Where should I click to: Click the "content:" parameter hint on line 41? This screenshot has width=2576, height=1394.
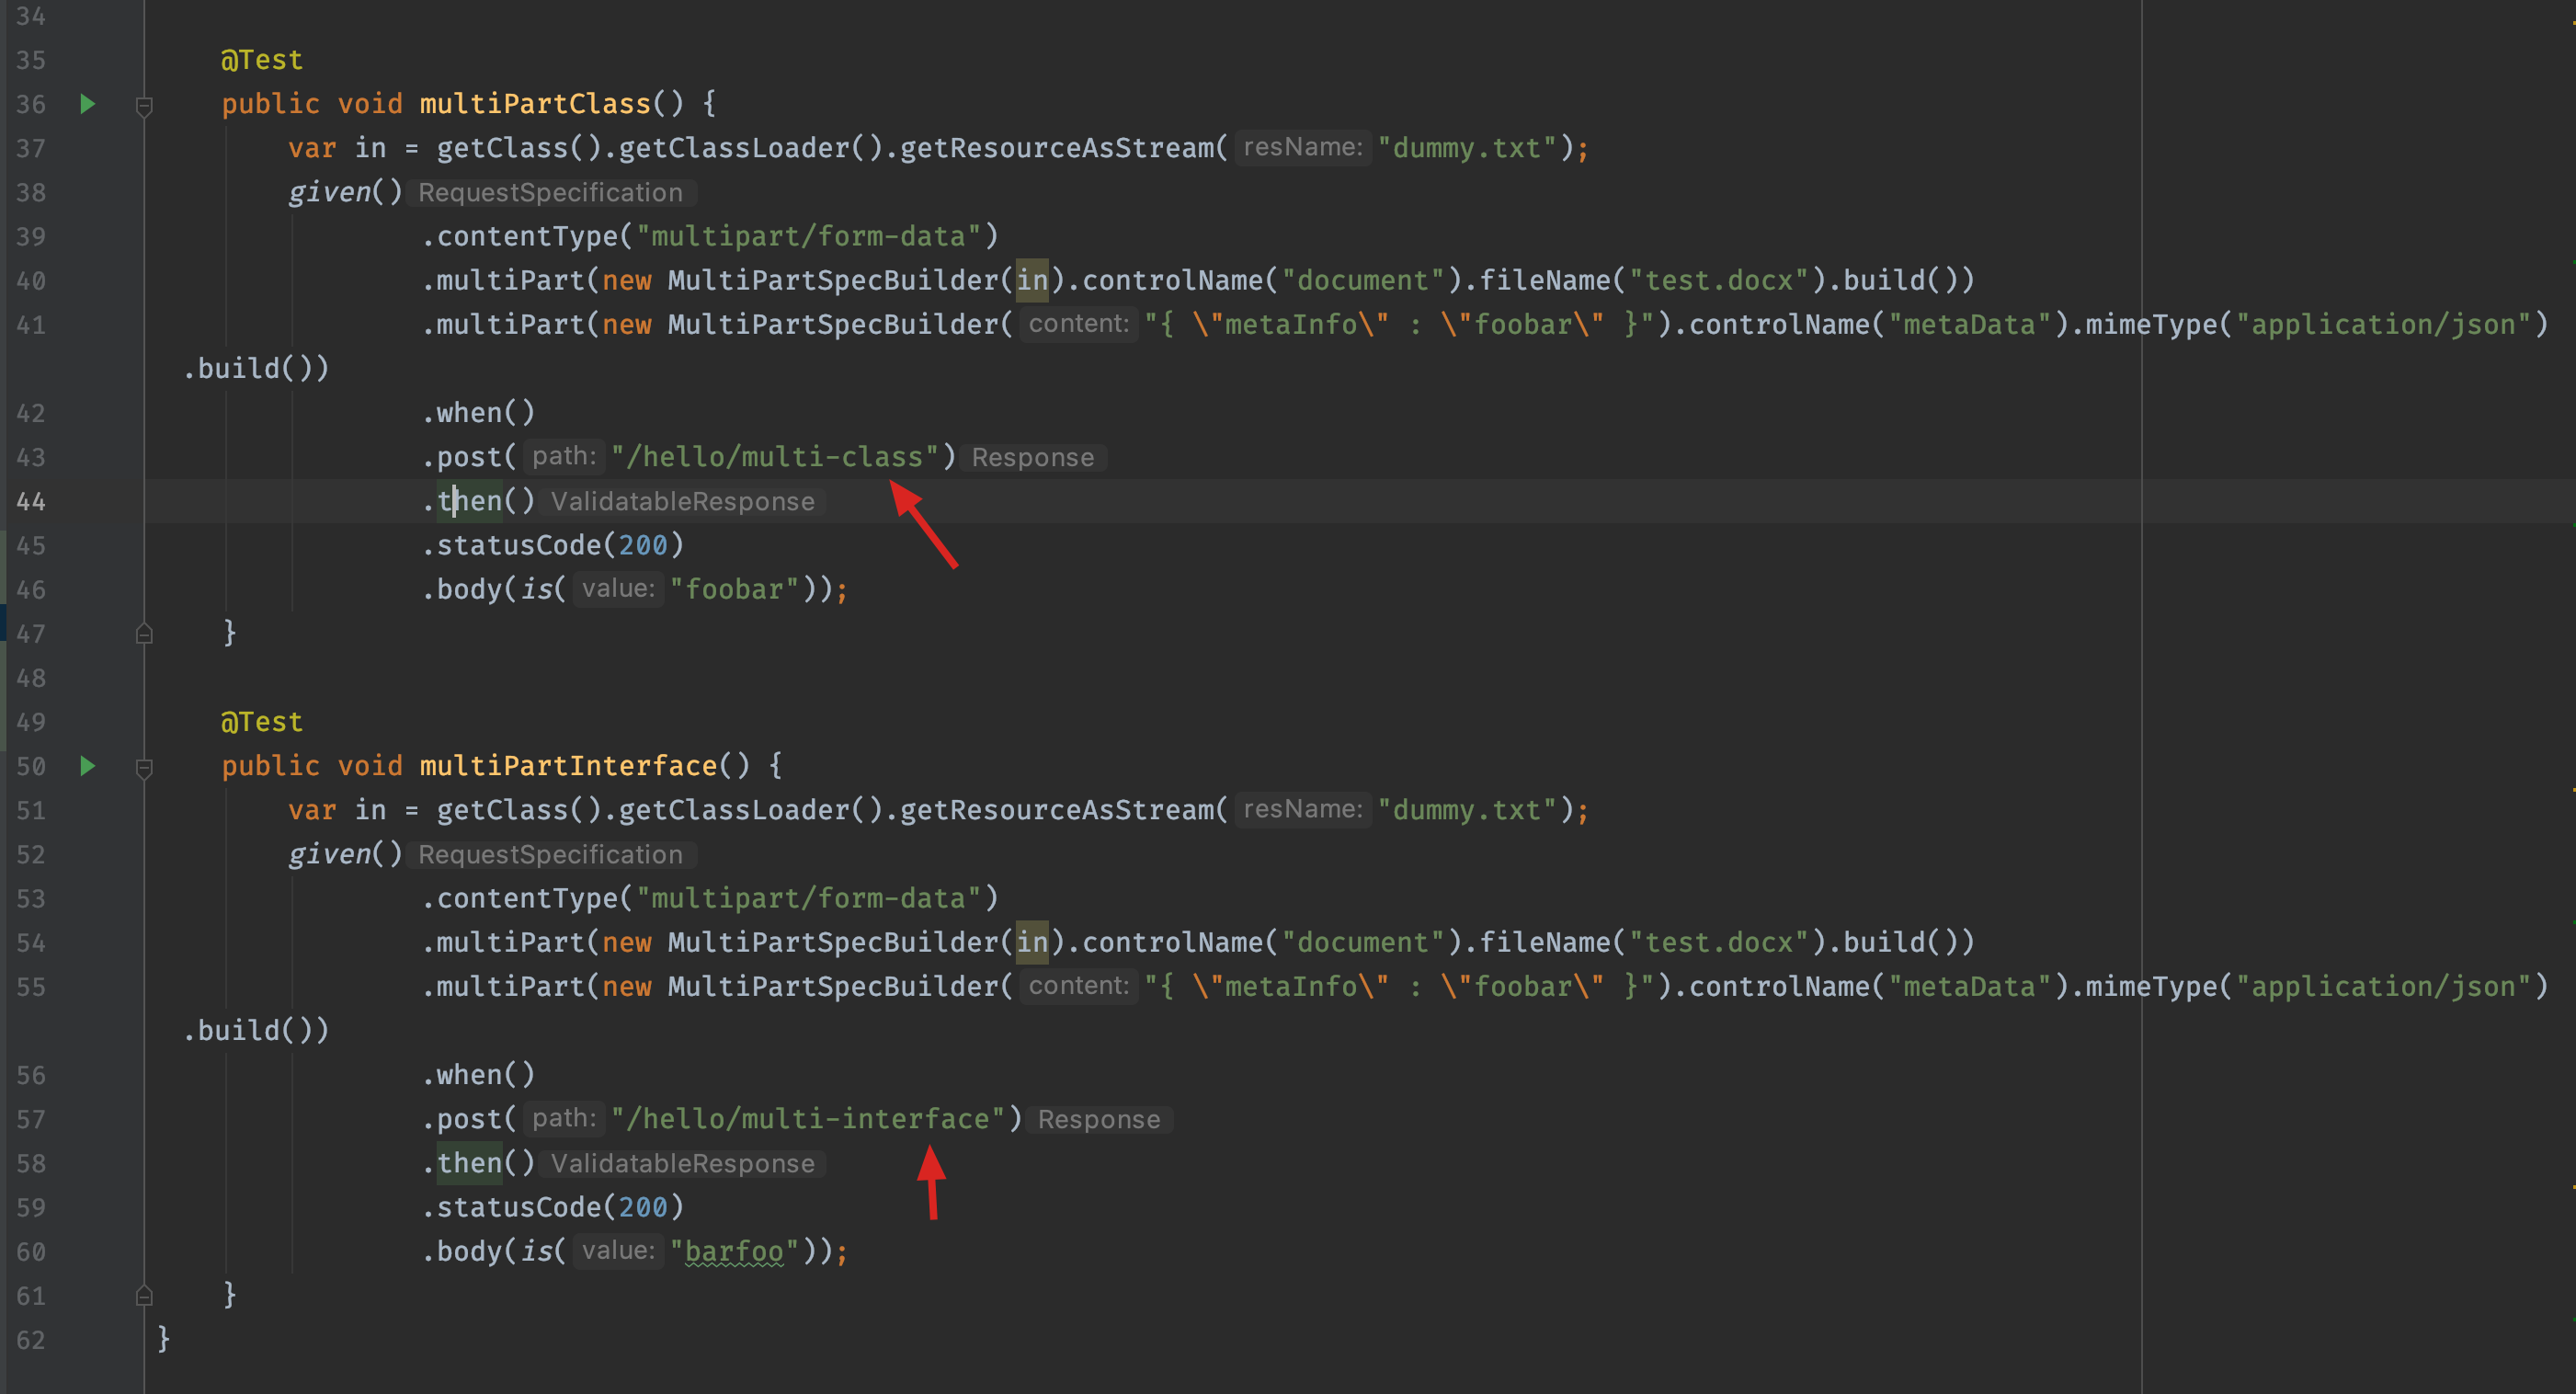click(1078, 324)
